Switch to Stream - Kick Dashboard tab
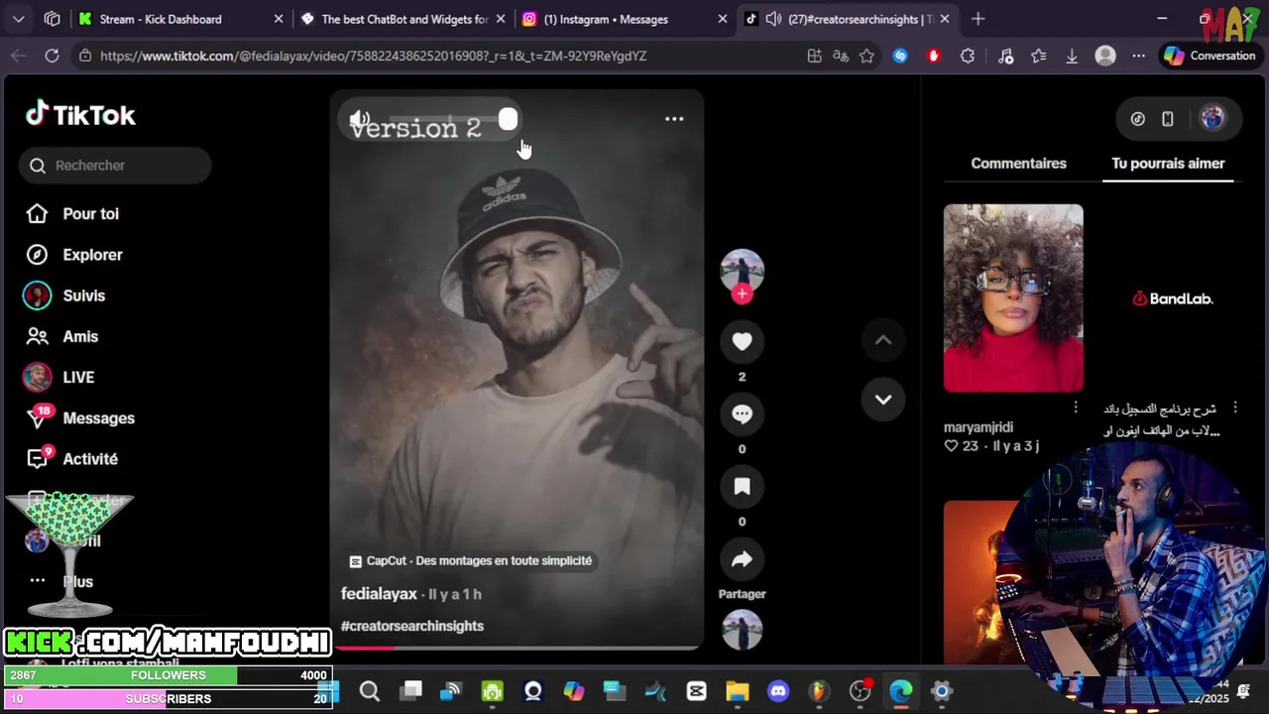Viewport: 1269px width, 714px height. coord(181,19)
